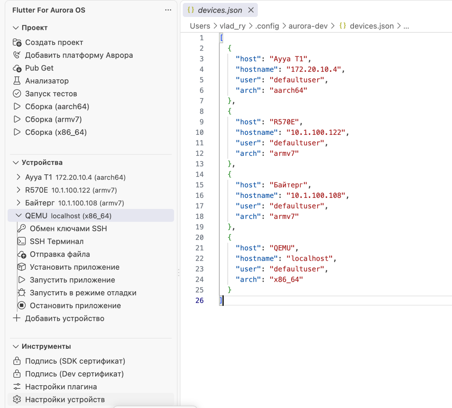Click the package icon for Установить приложение
The width and height of the screenshot is (452, 408).
coord(22,267)
